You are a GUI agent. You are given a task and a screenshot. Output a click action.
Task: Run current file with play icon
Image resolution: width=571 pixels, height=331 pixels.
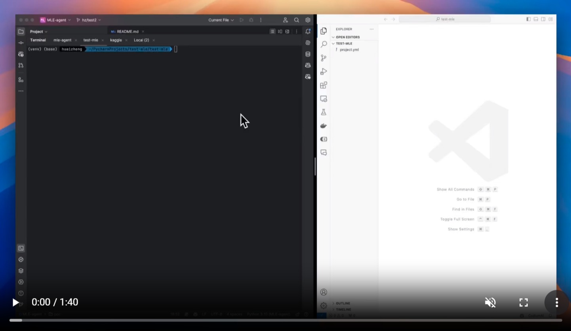click(242, 20)
